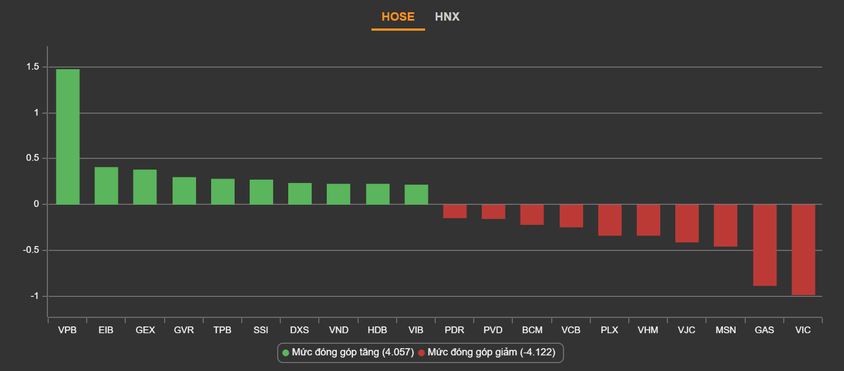This screenshot has width=844, height=371.
Task: Select the MSN red bar
Action: (x=726, y=225)
